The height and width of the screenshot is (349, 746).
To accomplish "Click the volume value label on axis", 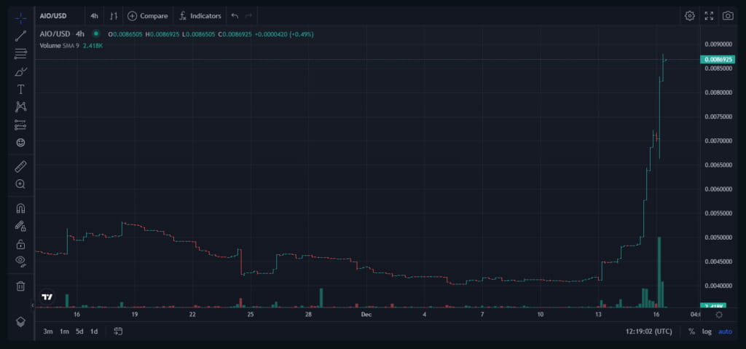I will coord(713,306).
